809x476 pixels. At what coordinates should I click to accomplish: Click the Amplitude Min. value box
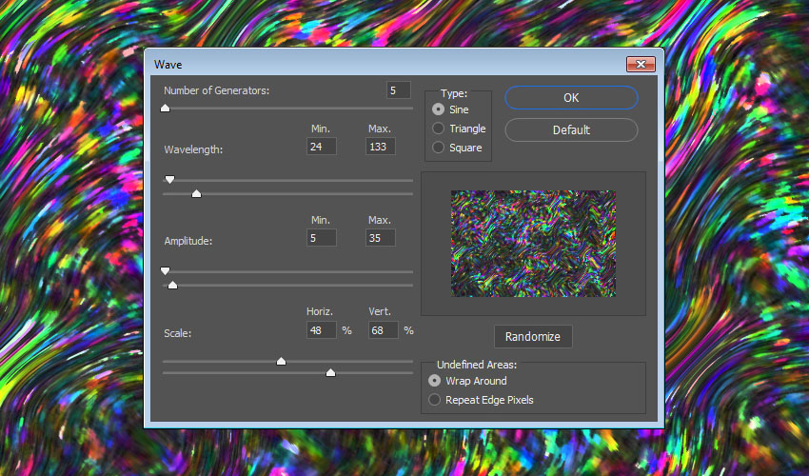322,238
